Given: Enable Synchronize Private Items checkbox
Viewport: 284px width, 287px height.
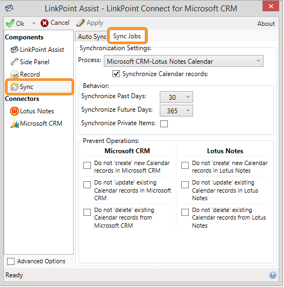Looking at the screenshot, I should point(164,124).
